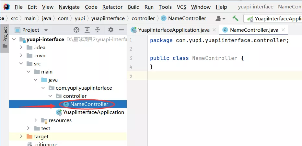Open Project panel settings gear
The width and height of the screenshot is (302, 146).
110,30
